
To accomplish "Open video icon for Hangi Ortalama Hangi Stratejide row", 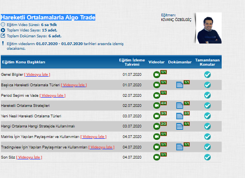I will [157, 126].
